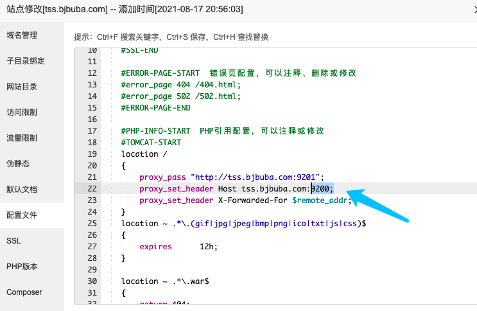Select the 配置文件 tab
The image size is (477, 311).
coord(22,215)
